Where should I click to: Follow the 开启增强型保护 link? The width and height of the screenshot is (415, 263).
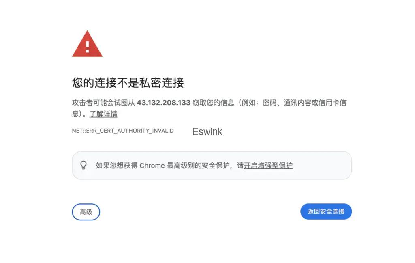point(268,166)
